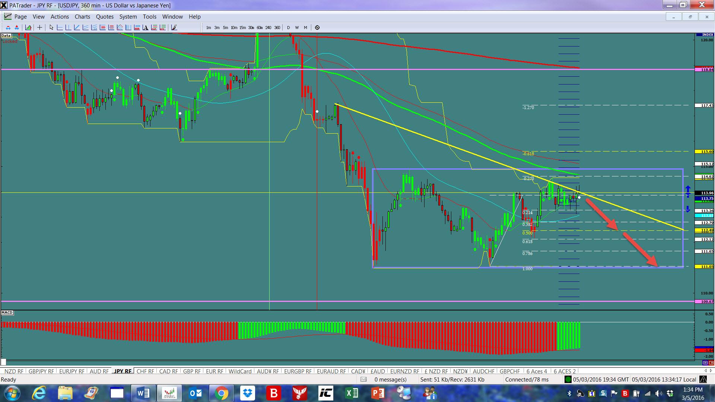
Task: Switch chart to Weekly (W) timeframe
Action: click(297, 28)
